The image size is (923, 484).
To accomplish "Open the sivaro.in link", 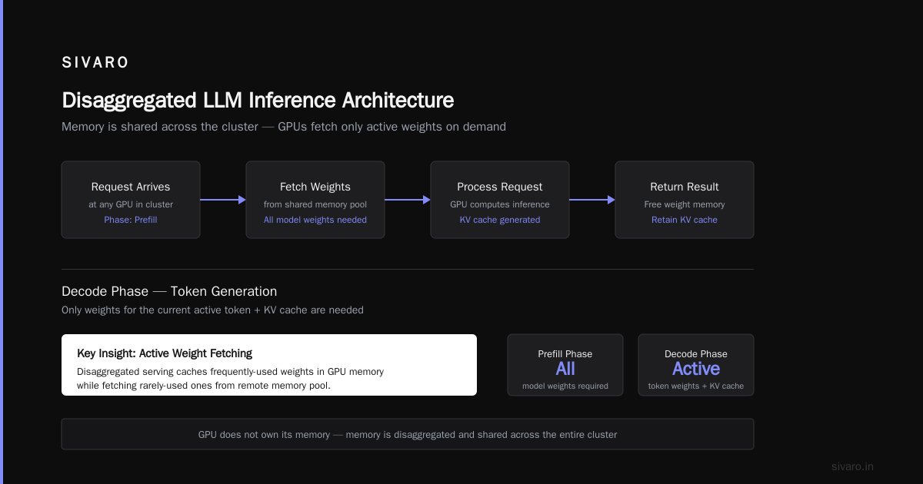I will coord(852,466).
